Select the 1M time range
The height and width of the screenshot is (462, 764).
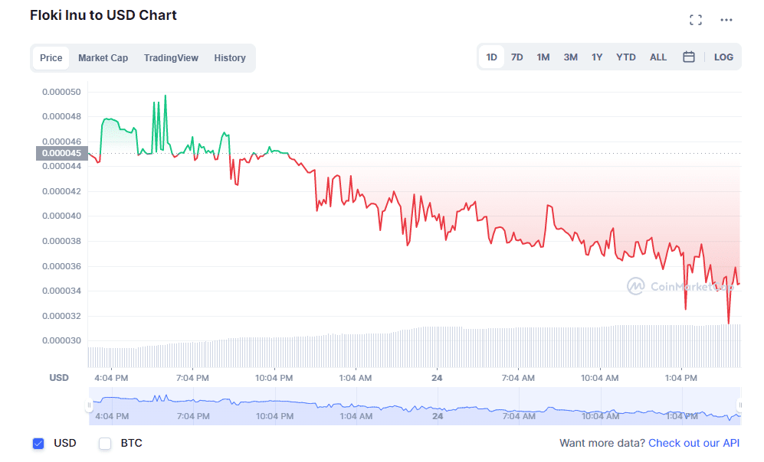click(543, 57)
